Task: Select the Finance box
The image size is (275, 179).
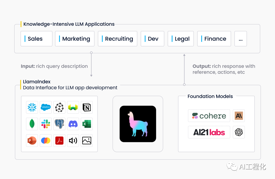Action: pyautogui.click(x=214, y=39)
